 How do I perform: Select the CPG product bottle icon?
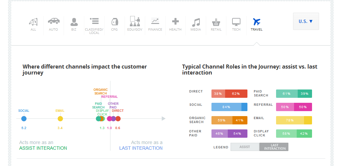point(114,22)
